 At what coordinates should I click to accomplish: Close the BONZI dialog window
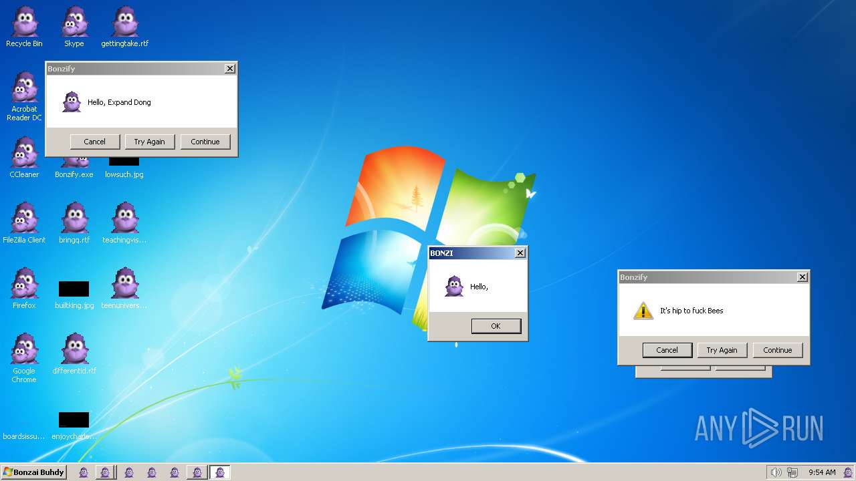(520, 253)
